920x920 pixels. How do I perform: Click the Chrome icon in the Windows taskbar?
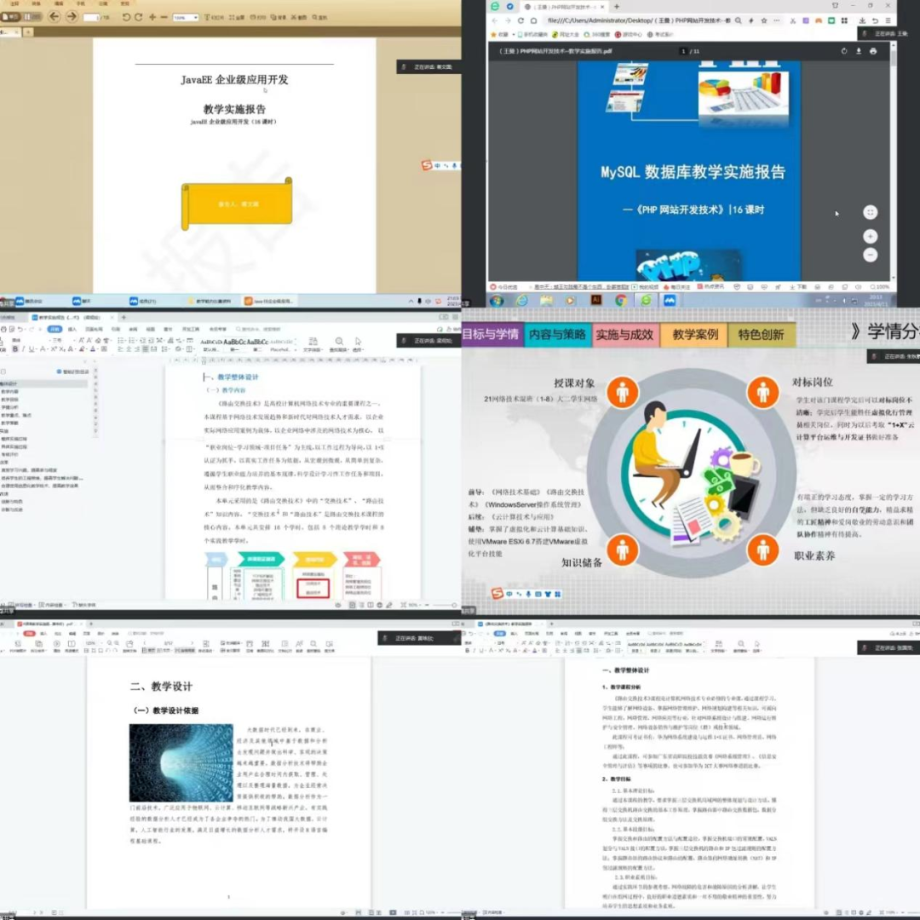pyautogui.click(x=621, y=300)
